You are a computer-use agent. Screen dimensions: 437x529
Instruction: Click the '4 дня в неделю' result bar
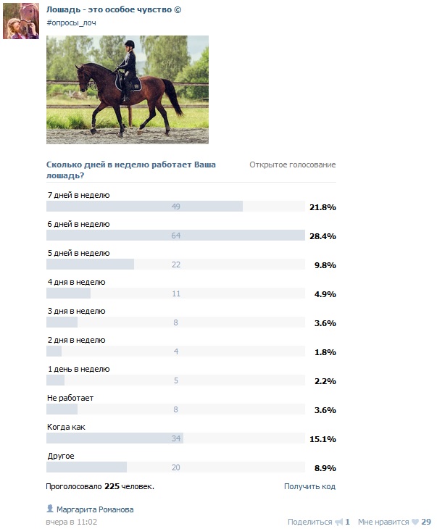[175, 293]
